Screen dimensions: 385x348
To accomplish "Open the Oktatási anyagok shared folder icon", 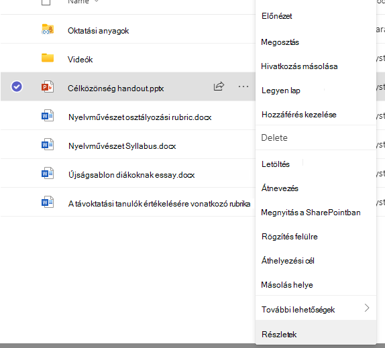I will tap(48, 30).
